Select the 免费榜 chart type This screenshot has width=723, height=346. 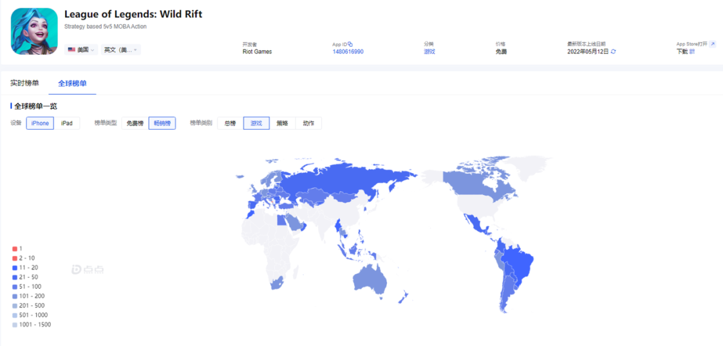tap(135, 124)
